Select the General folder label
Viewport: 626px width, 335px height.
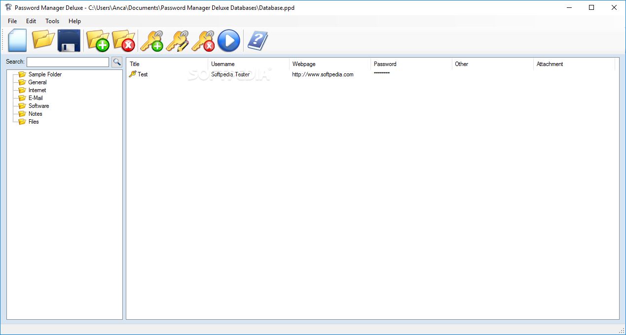tap(37, 82)
